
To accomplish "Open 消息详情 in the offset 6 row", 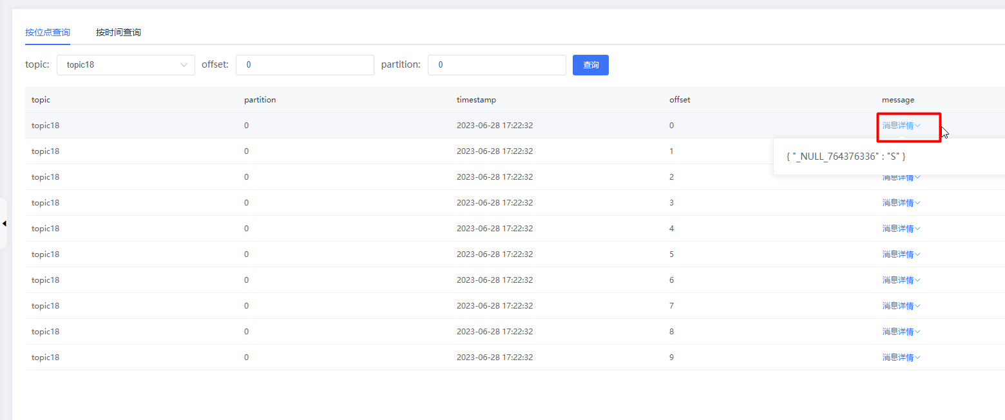I will coord(901,280).
